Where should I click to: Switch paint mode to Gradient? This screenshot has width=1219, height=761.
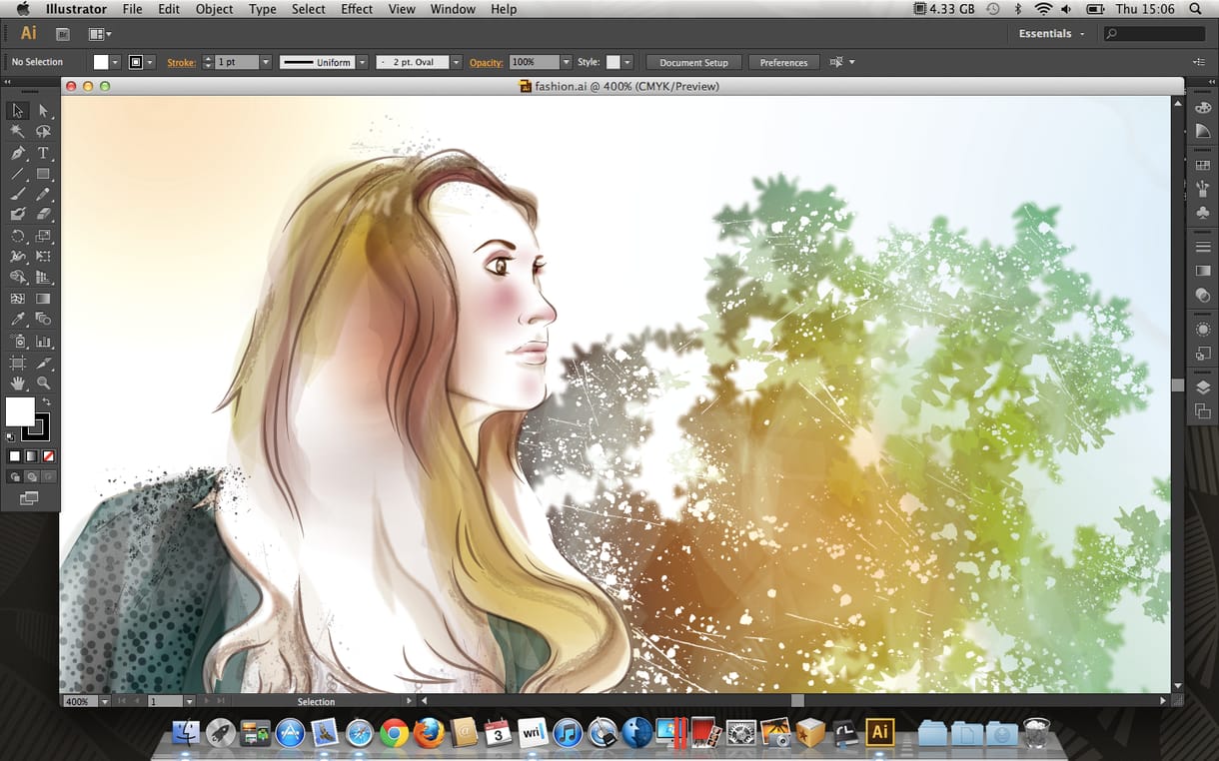click(31, 456)
